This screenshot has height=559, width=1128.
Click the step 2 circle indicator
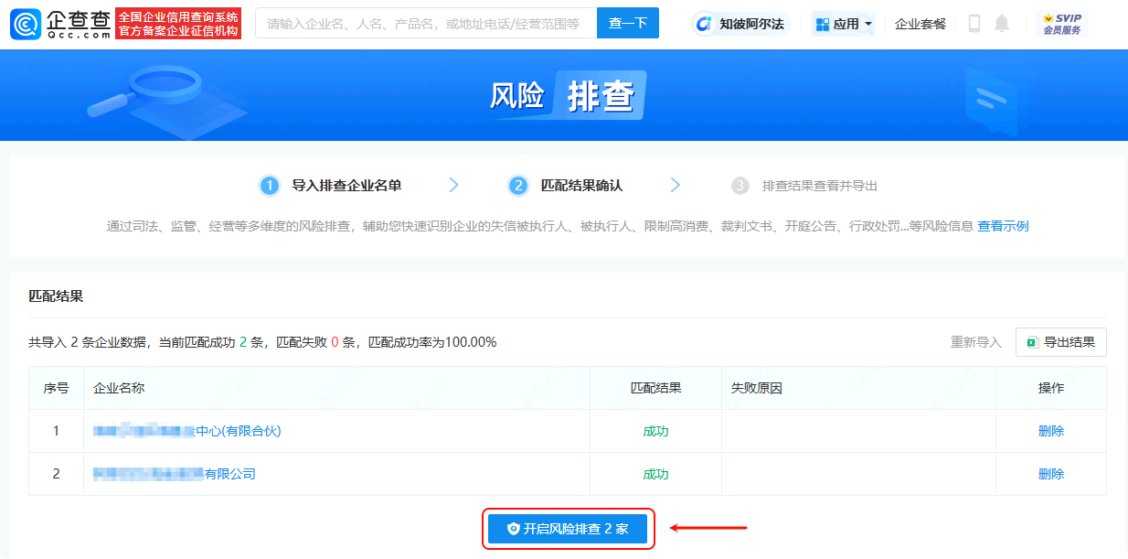coord(518,186)
